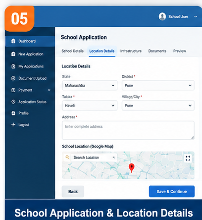Switch to the Infrastructure tab
Screen dimensions: 202x220
click(x=131, y=51)
